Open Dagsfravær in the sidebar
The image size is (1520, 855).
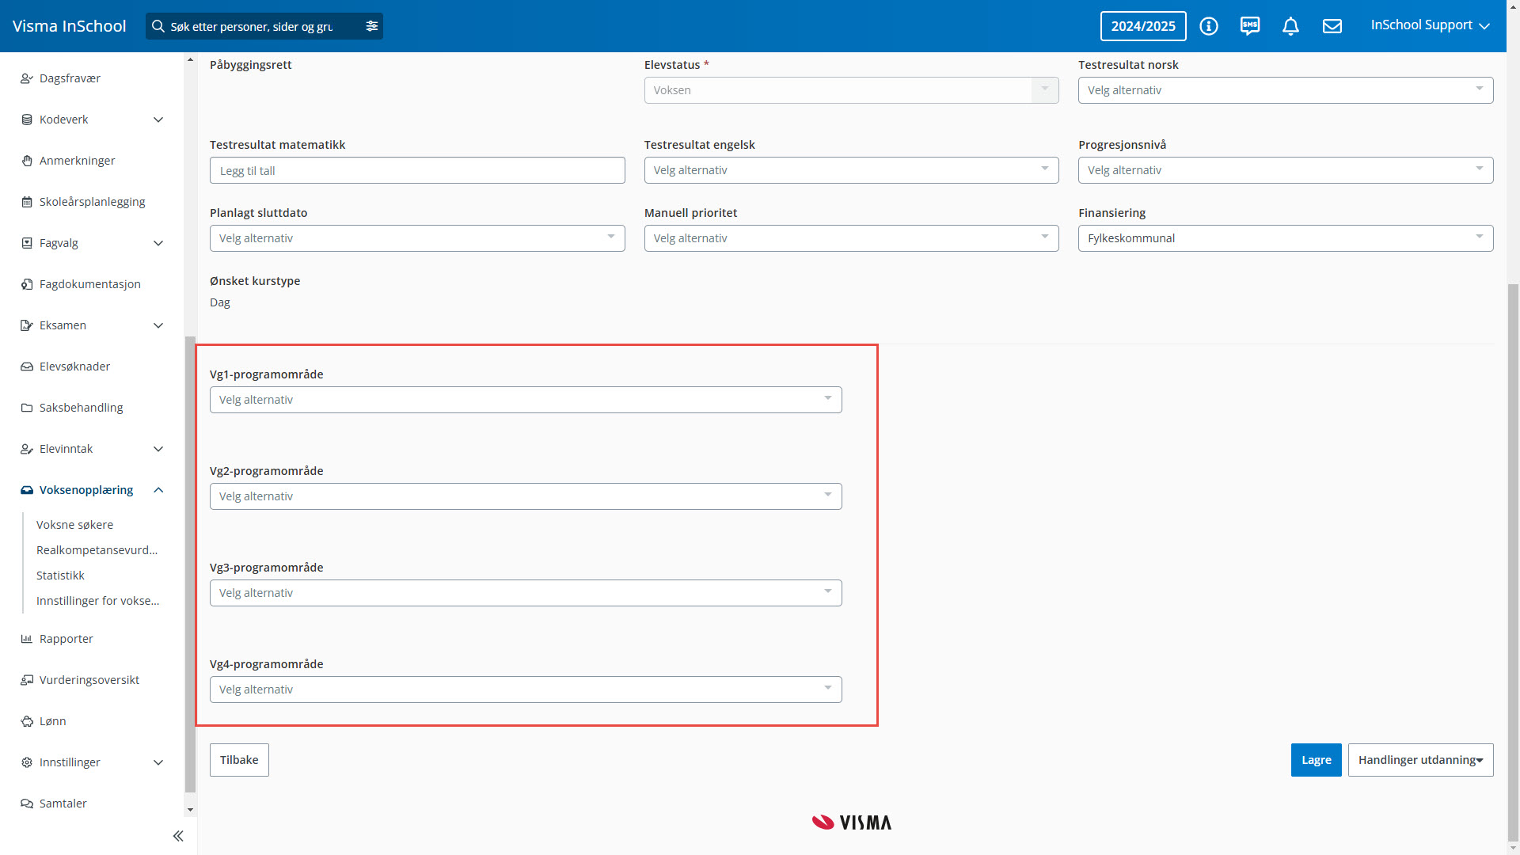tap(70, 78)
